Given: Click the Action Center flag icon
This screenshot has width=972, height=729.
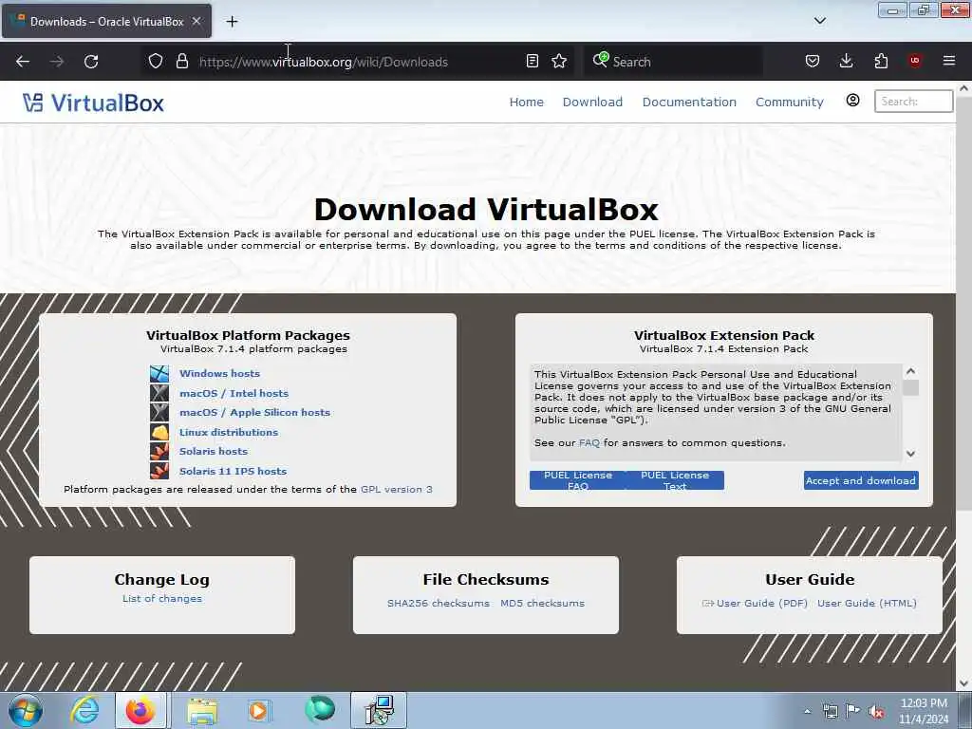Looking at the screenshot, I should click(x=853, y=711).
